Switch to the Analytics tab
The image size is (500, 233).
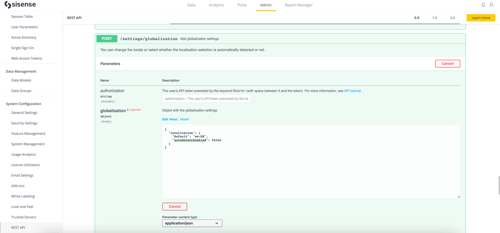216,5
